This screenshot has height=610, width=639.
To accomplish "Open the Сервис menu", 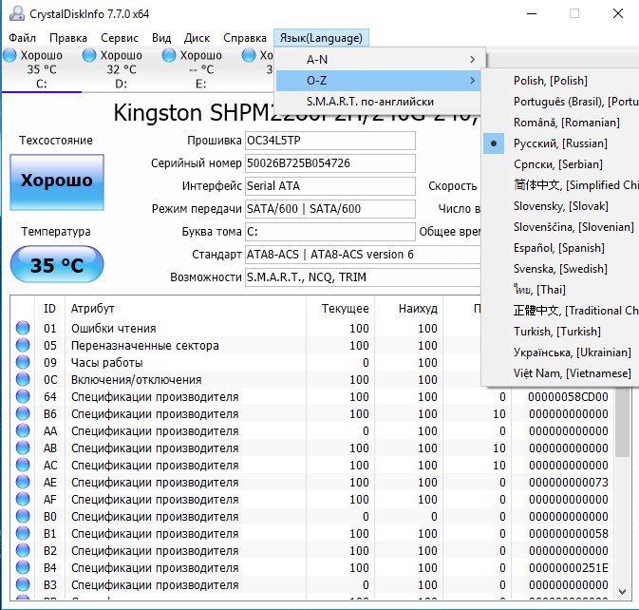I will (x=120, y=38).
